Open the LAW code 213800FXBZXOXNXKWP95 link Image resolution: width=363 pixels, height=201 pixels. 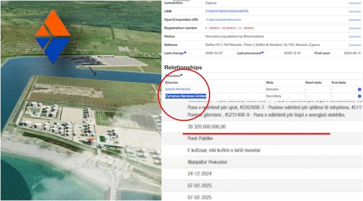point(227,11)
